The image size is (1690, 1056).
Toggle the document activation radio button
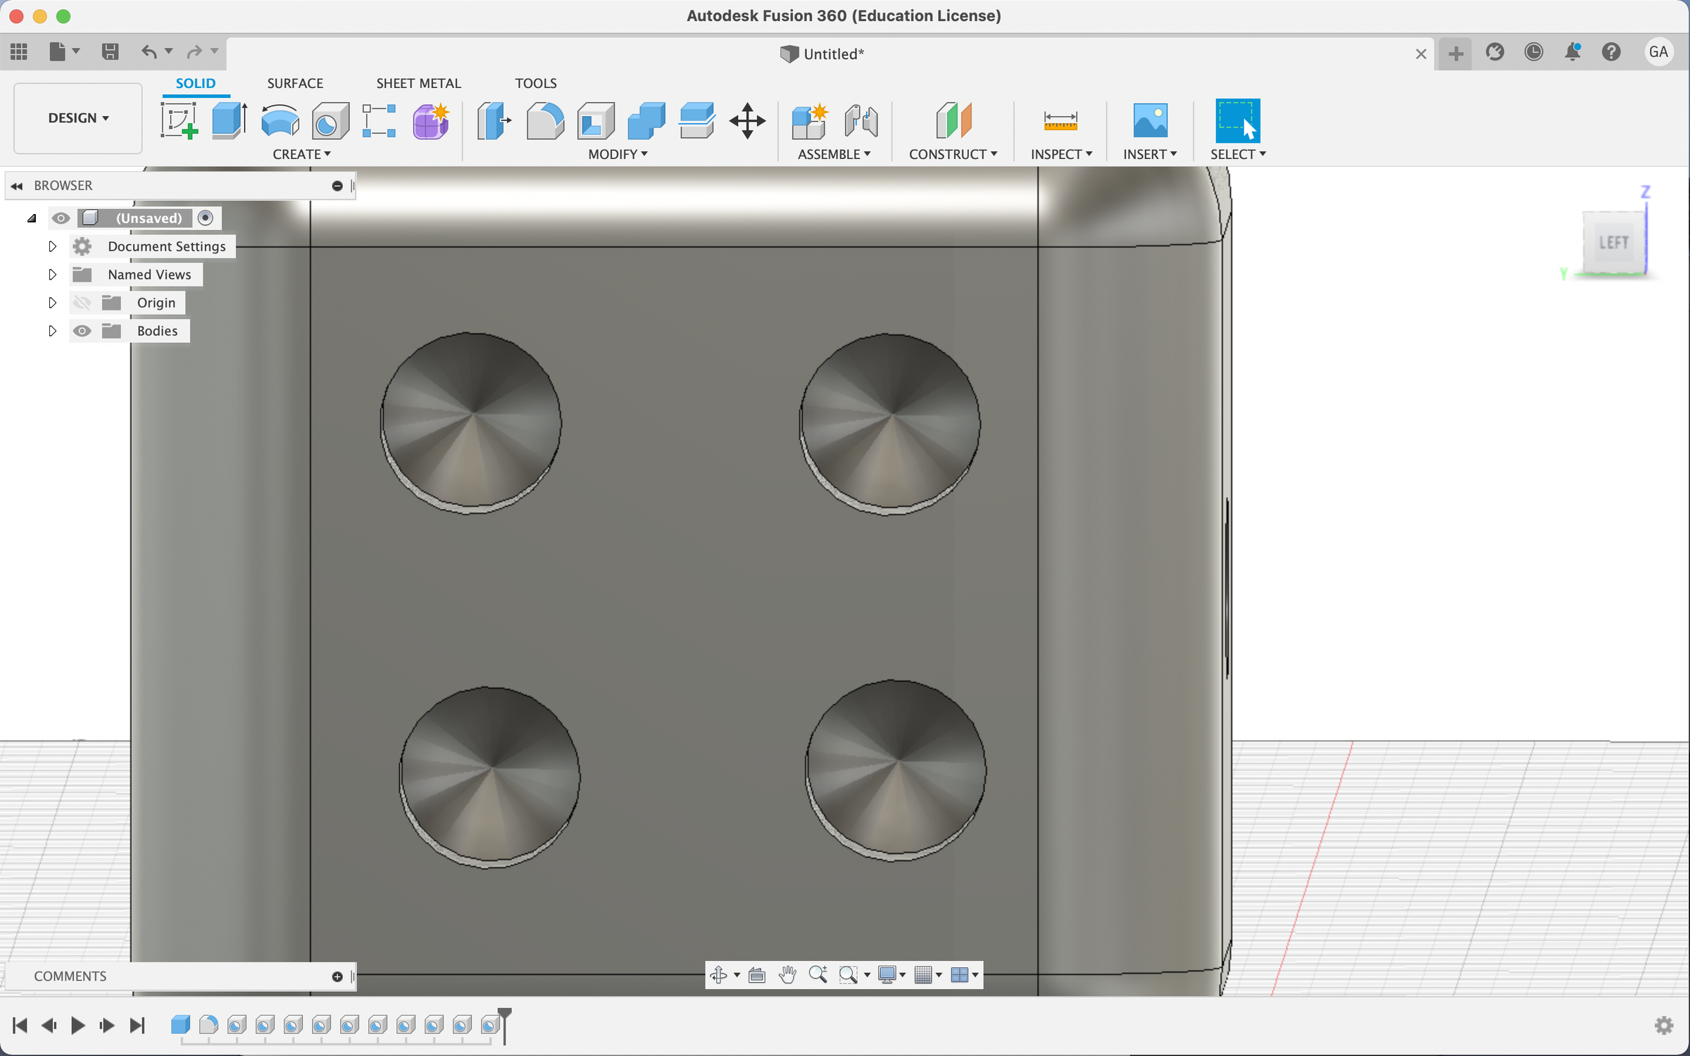(206, 218)
